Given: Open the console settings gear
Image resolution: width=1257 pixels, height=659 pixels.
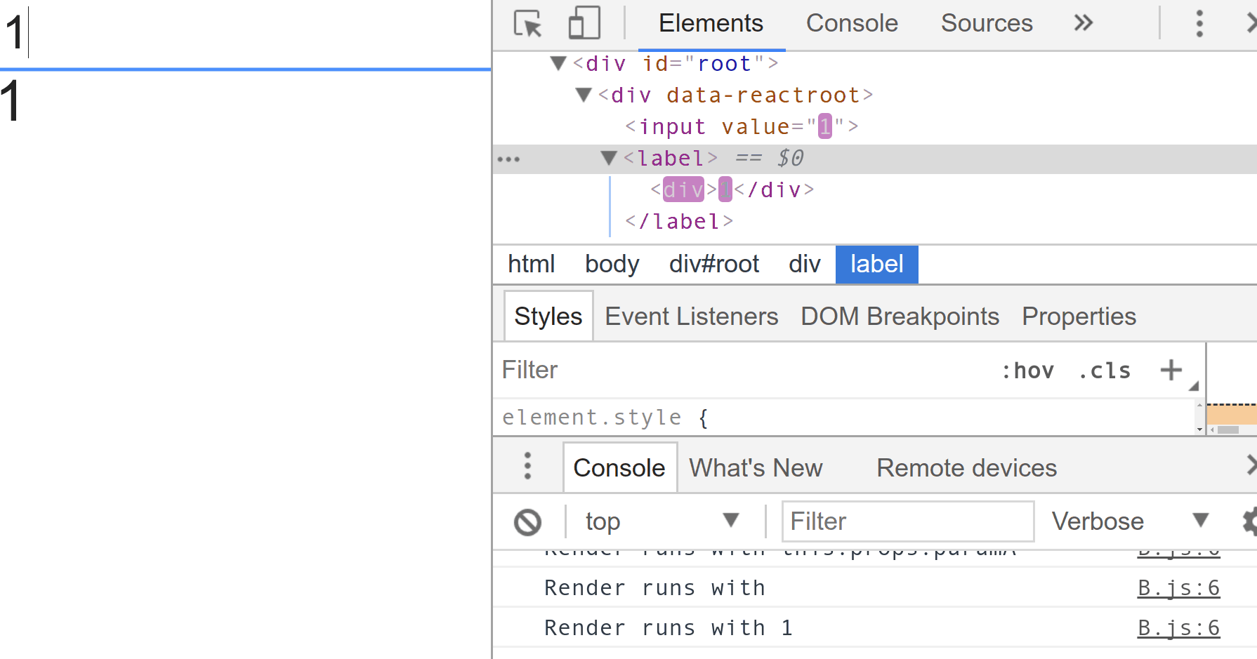Looking at the screenshot, I should pos(1249,521).
